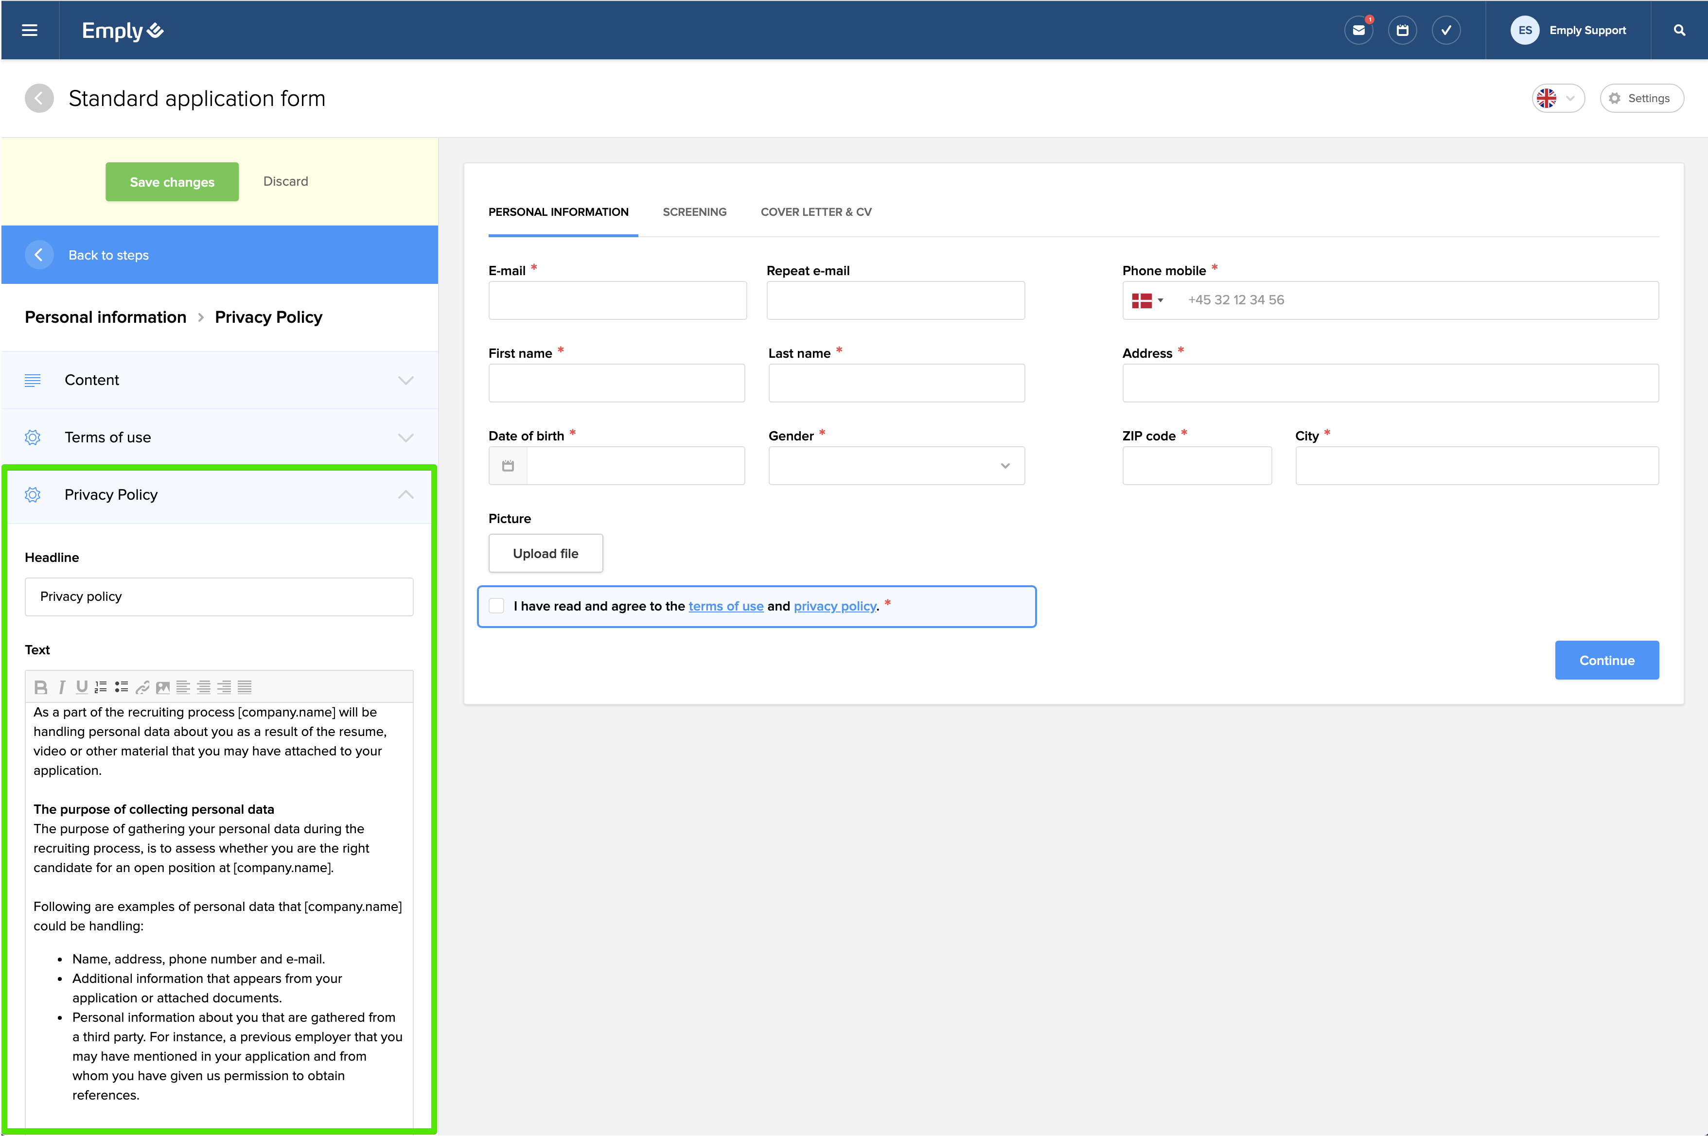Click the Headline input field
This screenshot has width=1708, height=1136.
tap(219, 597)
